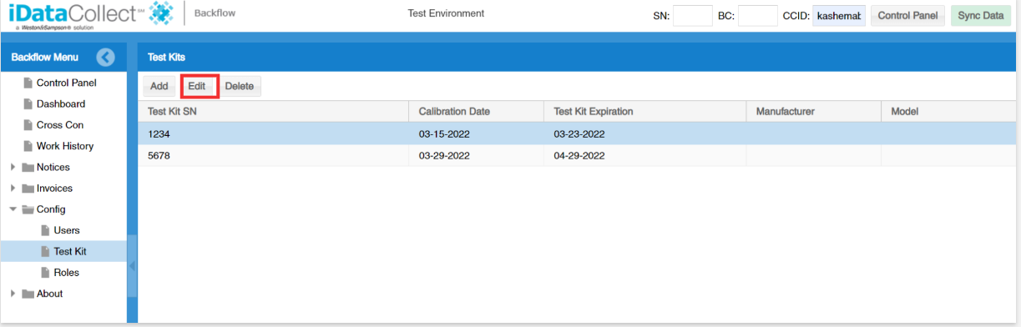Viewport: 1021px width, 327px height.
Task: Click the sidebar splitter collapse arrow
Action: [132, 266]
